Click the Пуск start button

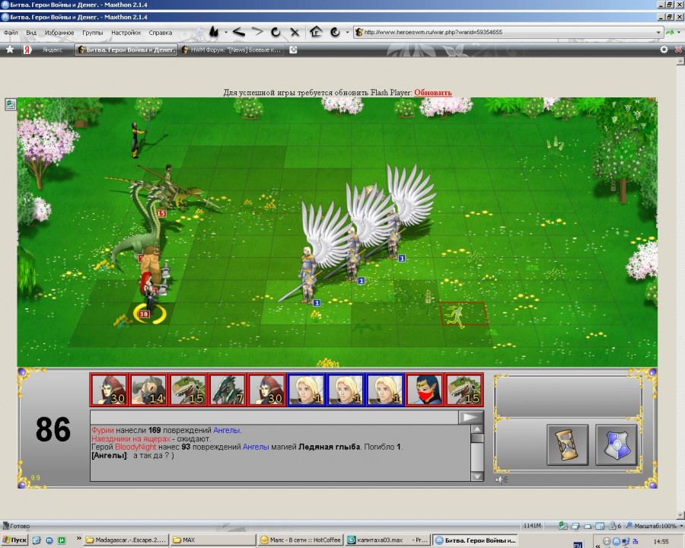click(14, 540)
